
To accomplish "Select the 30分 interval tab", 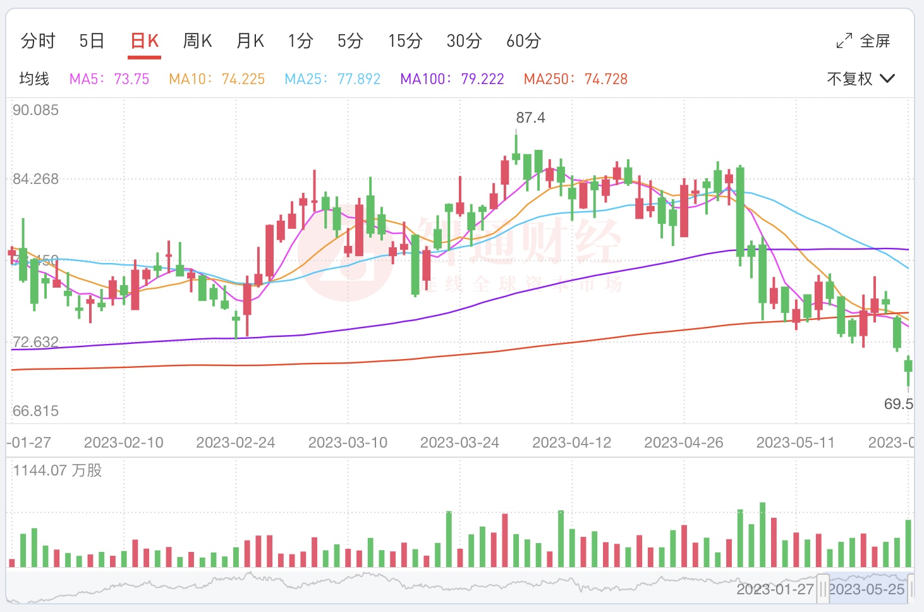I will 464,41.
